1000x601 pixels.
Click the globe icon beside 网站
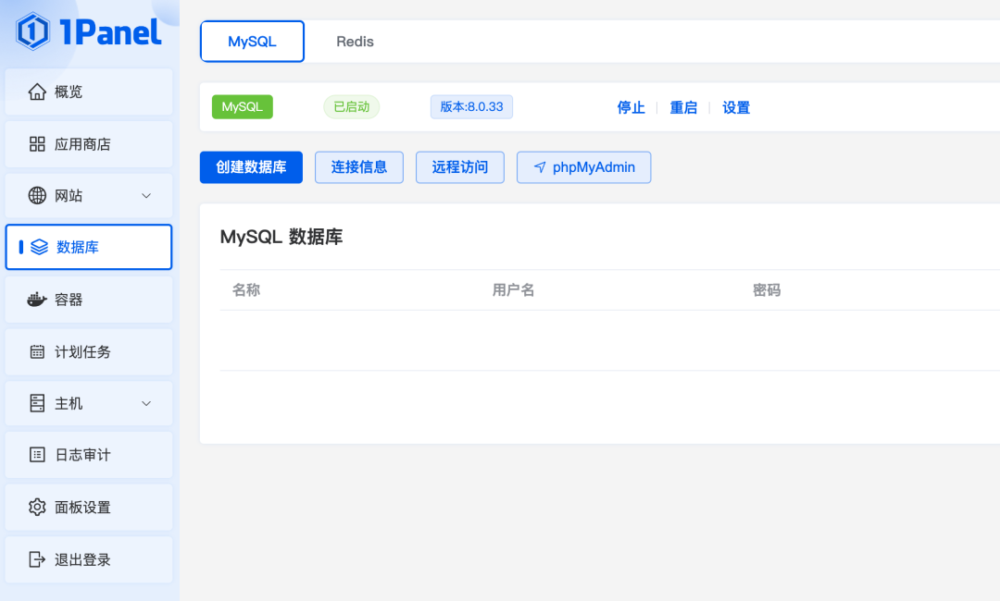click(37, 195)
